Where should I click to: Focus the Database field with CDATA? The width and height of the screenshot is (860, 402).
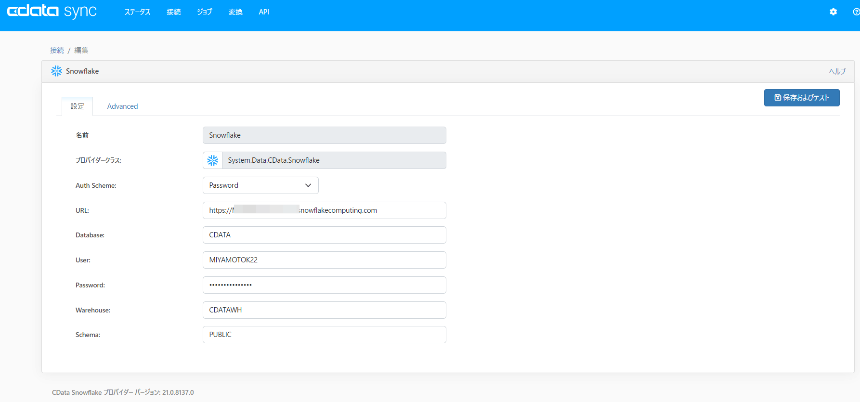[325, 235]
